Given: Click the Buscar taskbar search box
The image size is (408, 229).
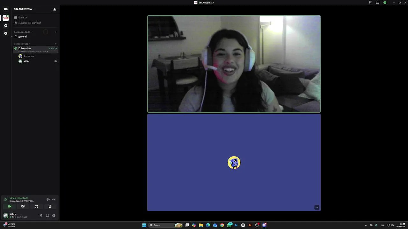Looking at the screenshot, I should coord(166,225).
